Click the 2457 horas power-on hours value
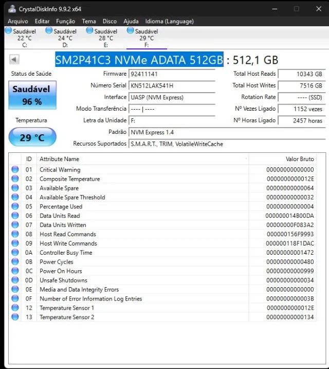 302,120
